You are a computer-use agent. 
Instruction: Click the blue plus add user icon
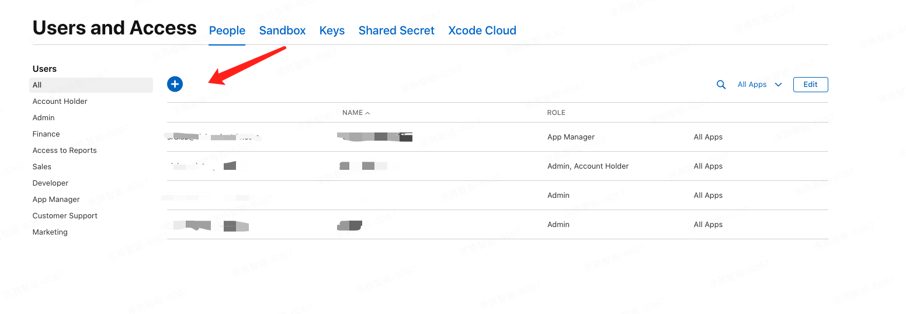click(175, 84)
